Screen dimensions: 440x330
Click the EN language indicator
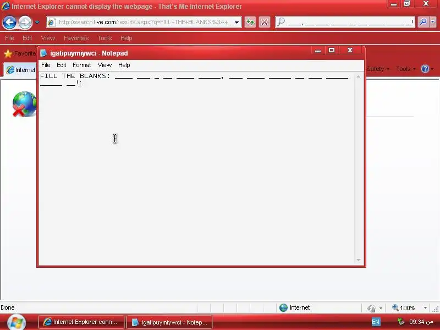(376, 322)
